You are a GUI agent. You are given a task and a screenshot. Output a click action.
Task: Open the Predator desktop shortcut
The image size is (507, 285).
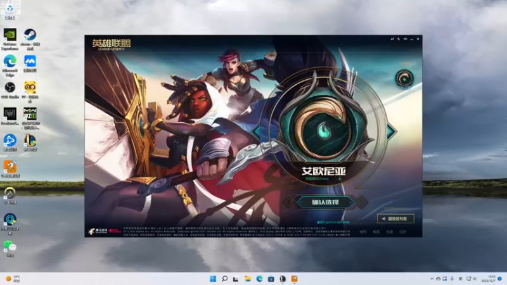coord(10,117)
